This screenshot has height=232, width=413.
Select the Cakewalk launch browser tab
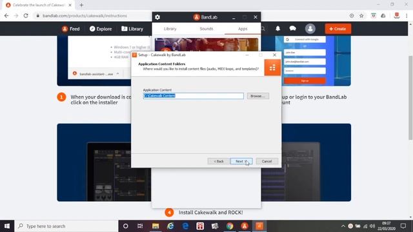click(39, 5)
